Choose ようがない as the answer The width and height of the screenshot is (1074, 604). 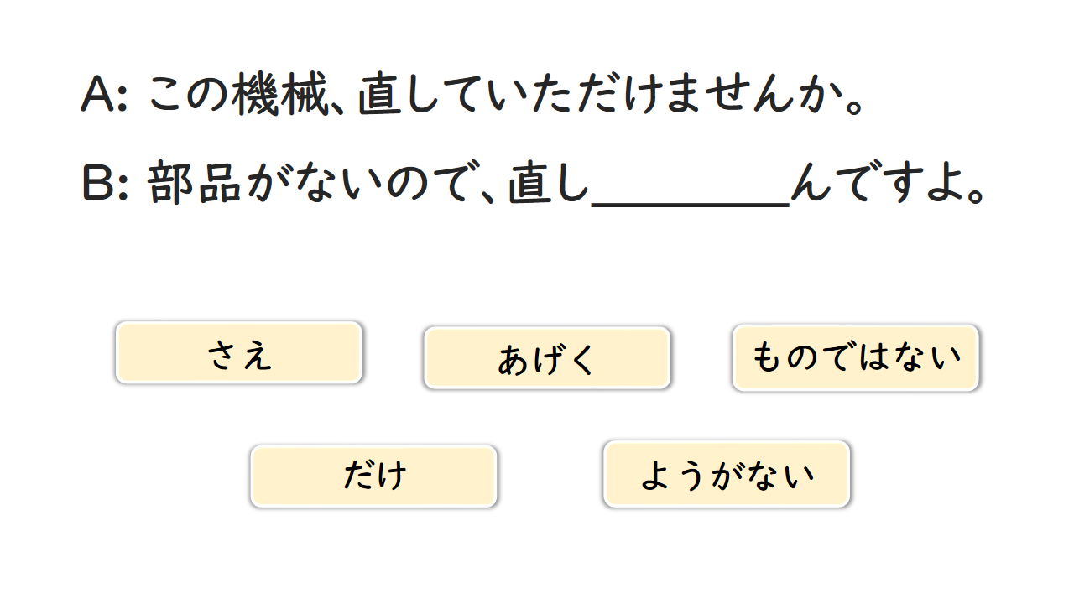pos(727,475)
